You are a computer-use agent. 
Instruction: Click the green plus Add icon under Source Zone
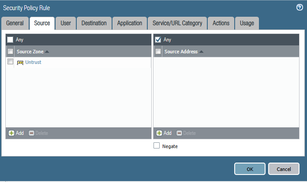pyautogui.click(x=11, y=133)
